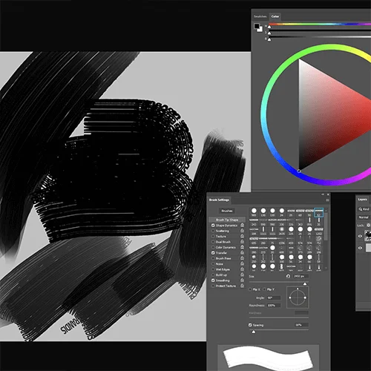Click the lock icon beside Scattering

(243, 231)
